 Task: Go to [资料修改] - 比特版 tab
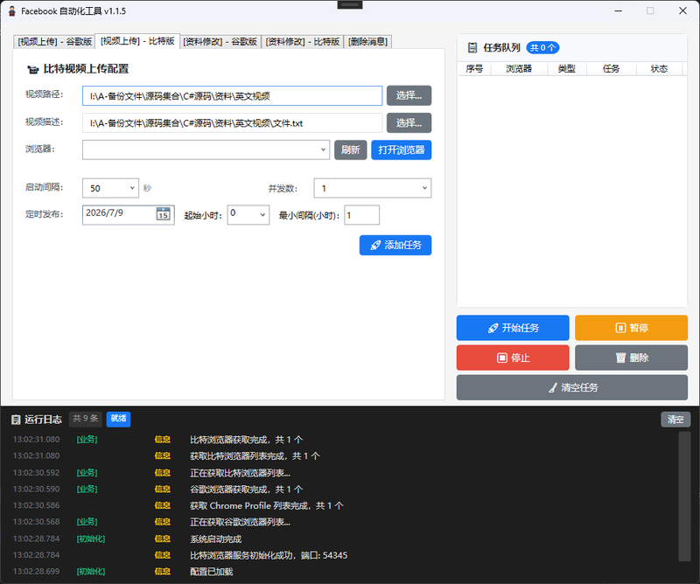302,41
